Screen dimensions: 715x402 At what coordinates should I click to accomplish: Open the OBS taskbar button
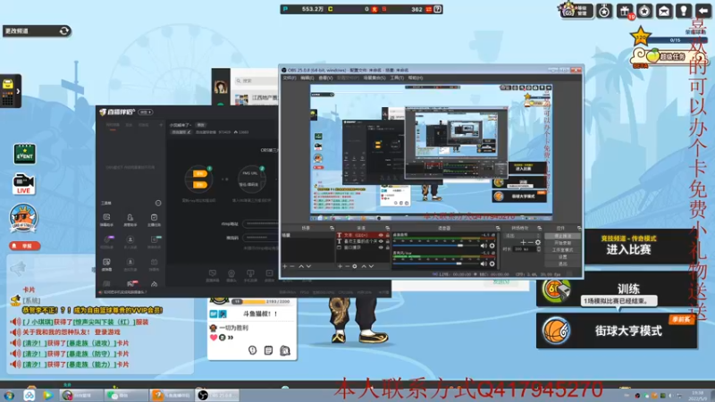pos(217,395)
